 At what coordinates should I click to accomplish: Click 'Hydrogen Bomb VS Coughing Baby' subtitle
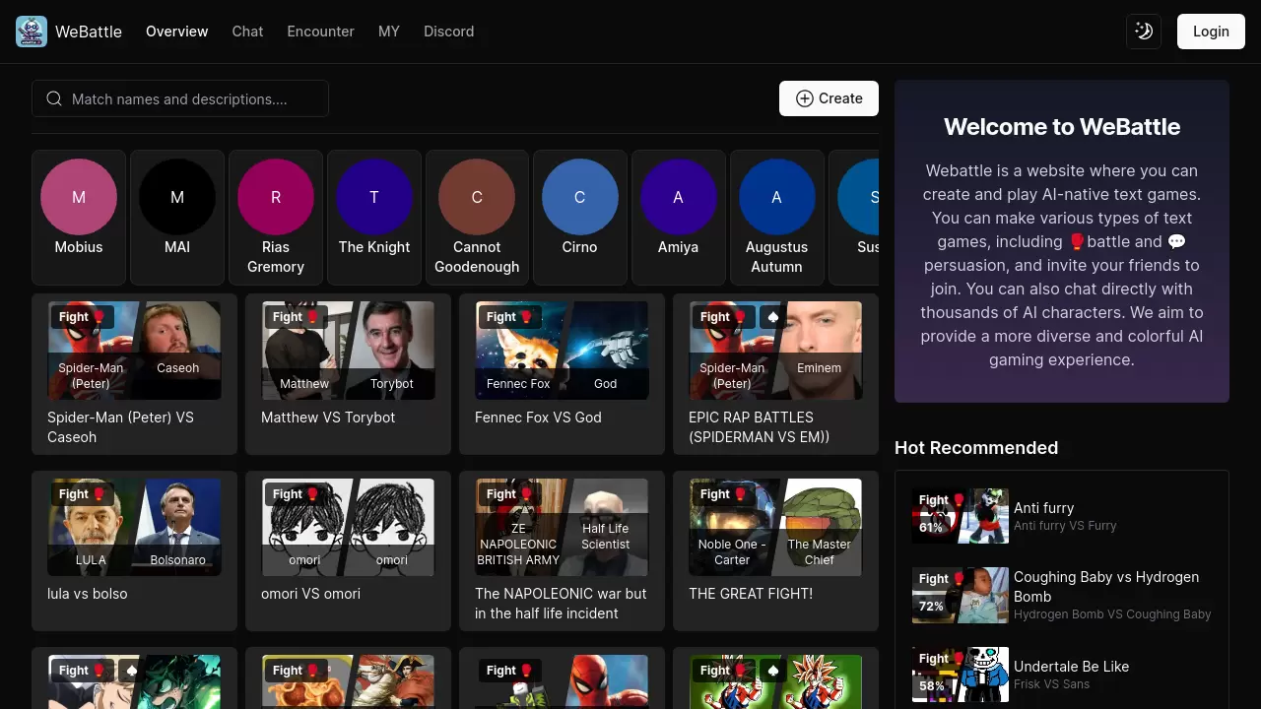1112,614
